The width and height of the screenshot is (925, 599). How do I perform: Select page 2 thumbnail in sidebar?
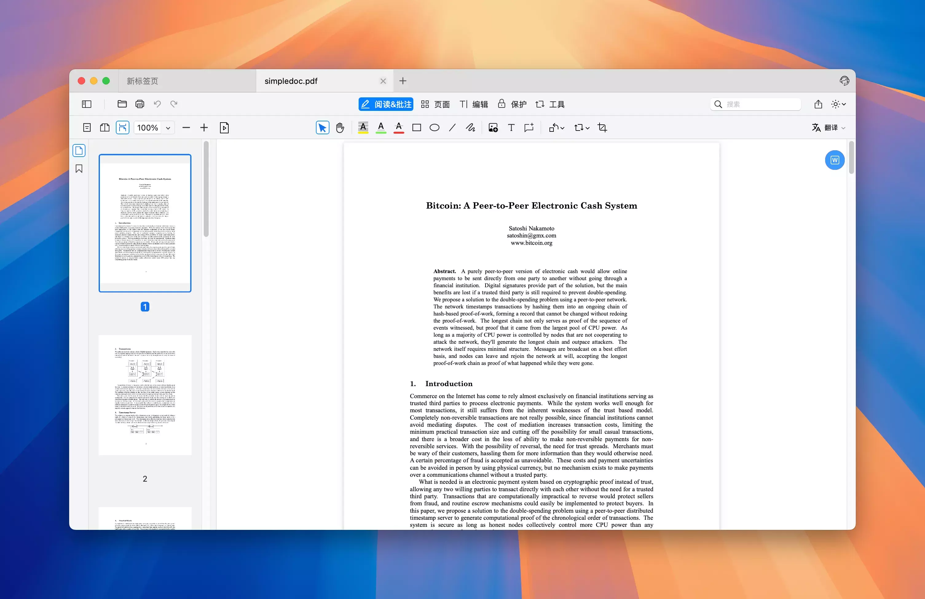144,395
